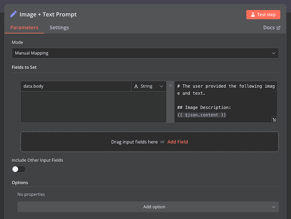Switch to the Parameters tab
The height and width of the screenshot is (219, 291).
coord(24,27)
